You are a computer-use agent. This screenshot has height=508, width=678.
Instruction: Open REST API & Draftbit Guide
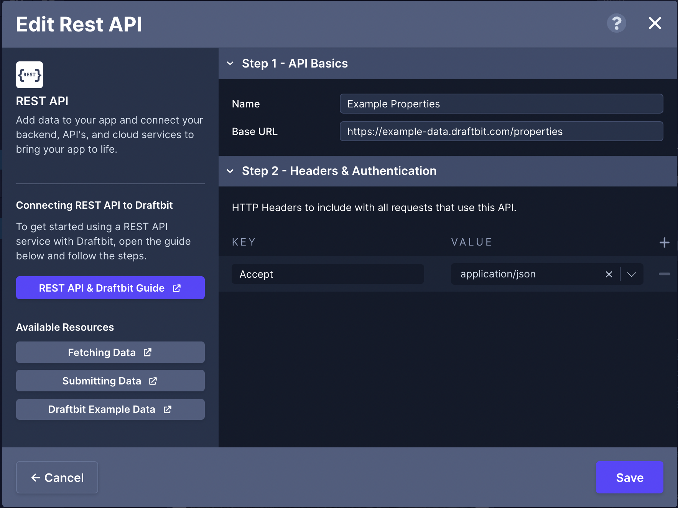[110, 288]
